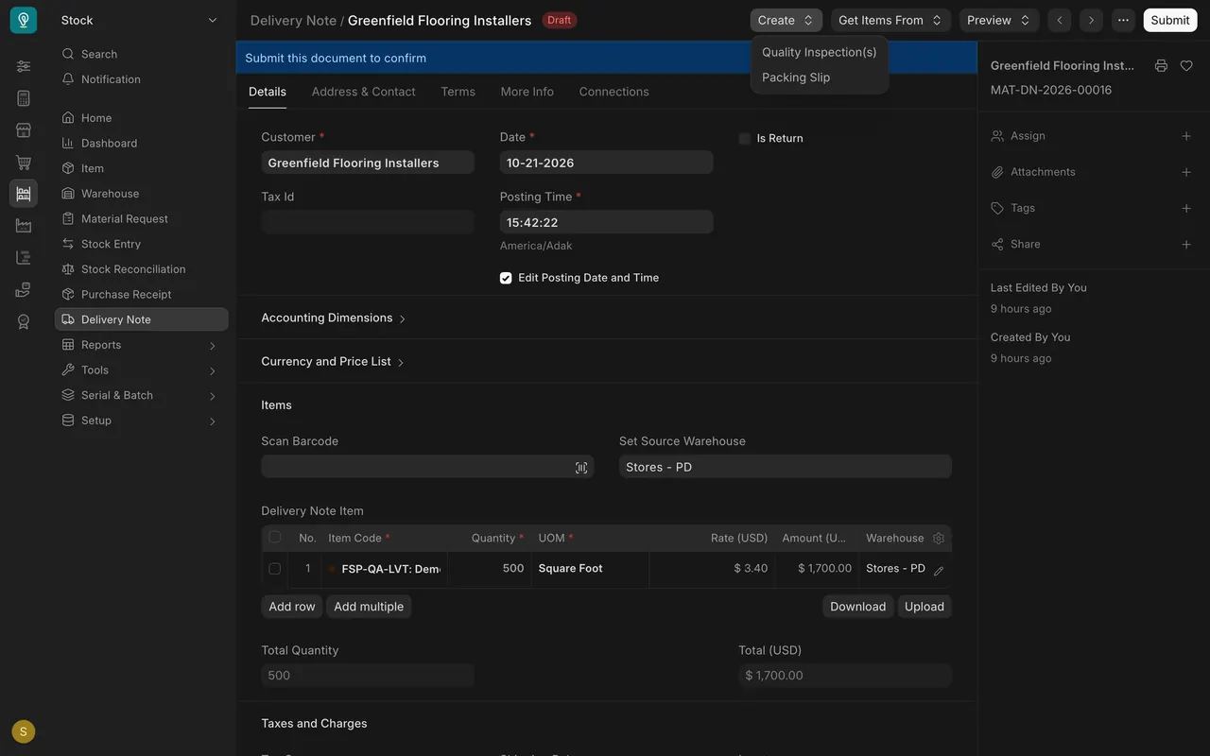
Task: Share document with Share plus icon
Action: click(x=1186, y=244)
